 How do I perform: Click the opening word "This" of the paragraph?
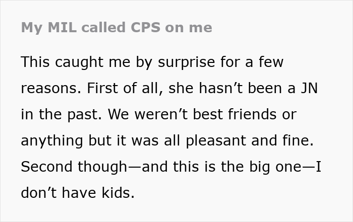[35, 62]
